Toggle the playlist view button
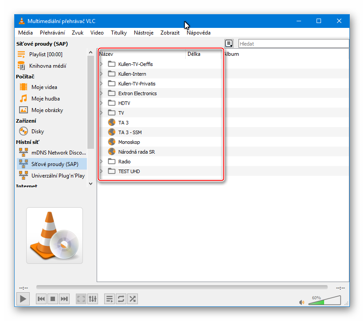 tap(109, 299)
